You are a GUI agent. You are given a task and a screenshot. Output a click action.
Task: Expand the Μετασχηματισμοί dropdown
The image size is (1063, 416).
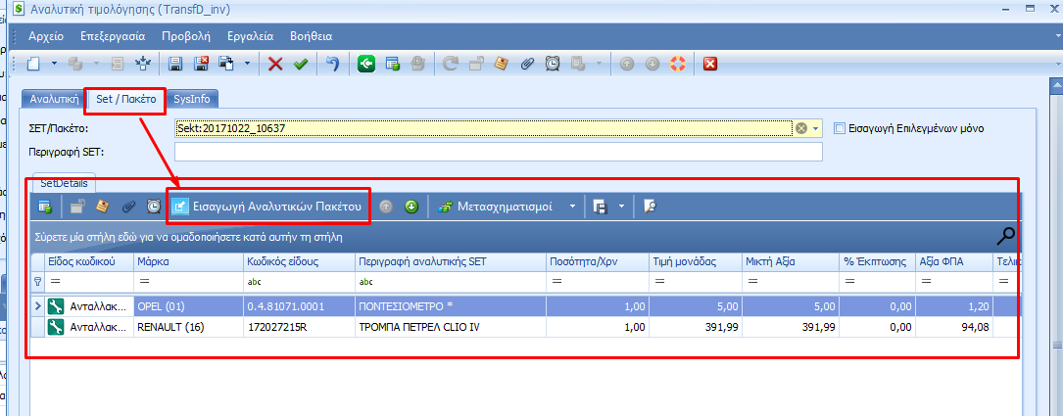click(572, 207)
